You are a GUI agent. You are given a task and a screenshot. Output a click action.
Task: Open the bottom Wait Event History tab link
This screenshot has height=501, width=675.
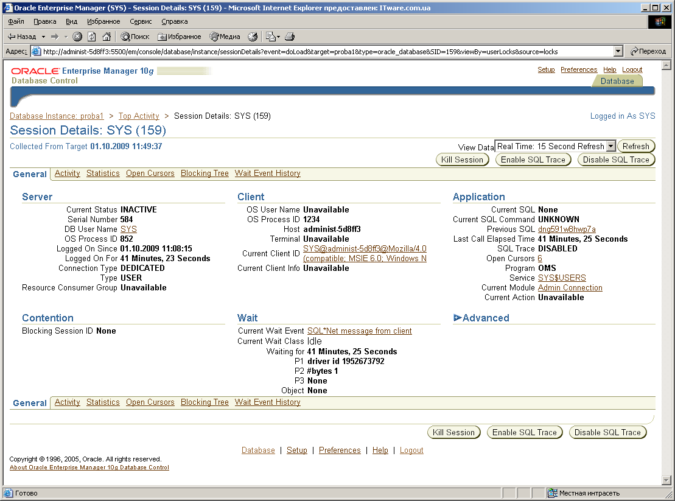[267, 402]
